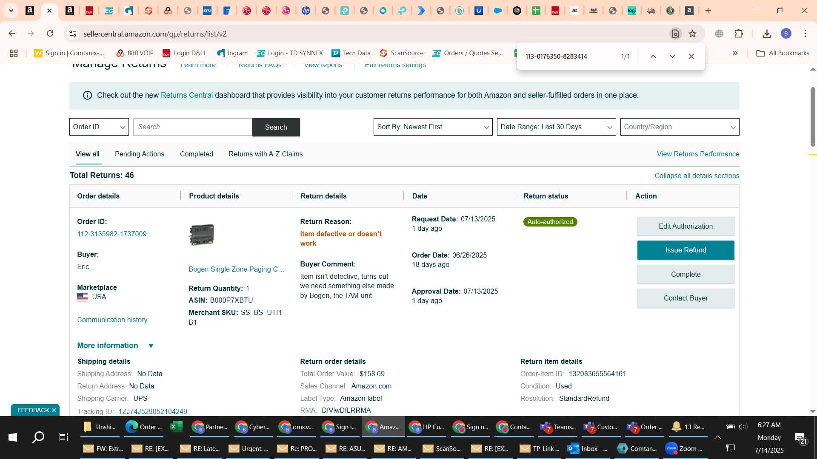Open the Country/Region dropdown
The image size is (817, 459).
tap(680, 127)
